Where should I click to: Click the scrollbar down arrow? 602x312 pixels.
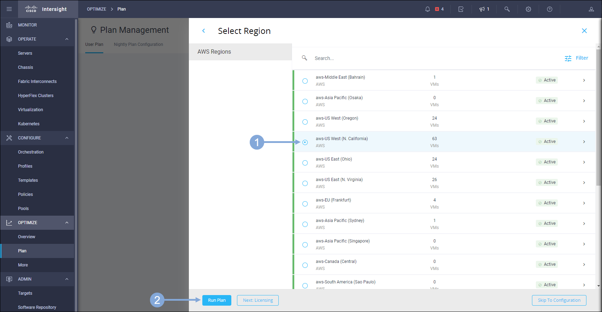(598, 286)
